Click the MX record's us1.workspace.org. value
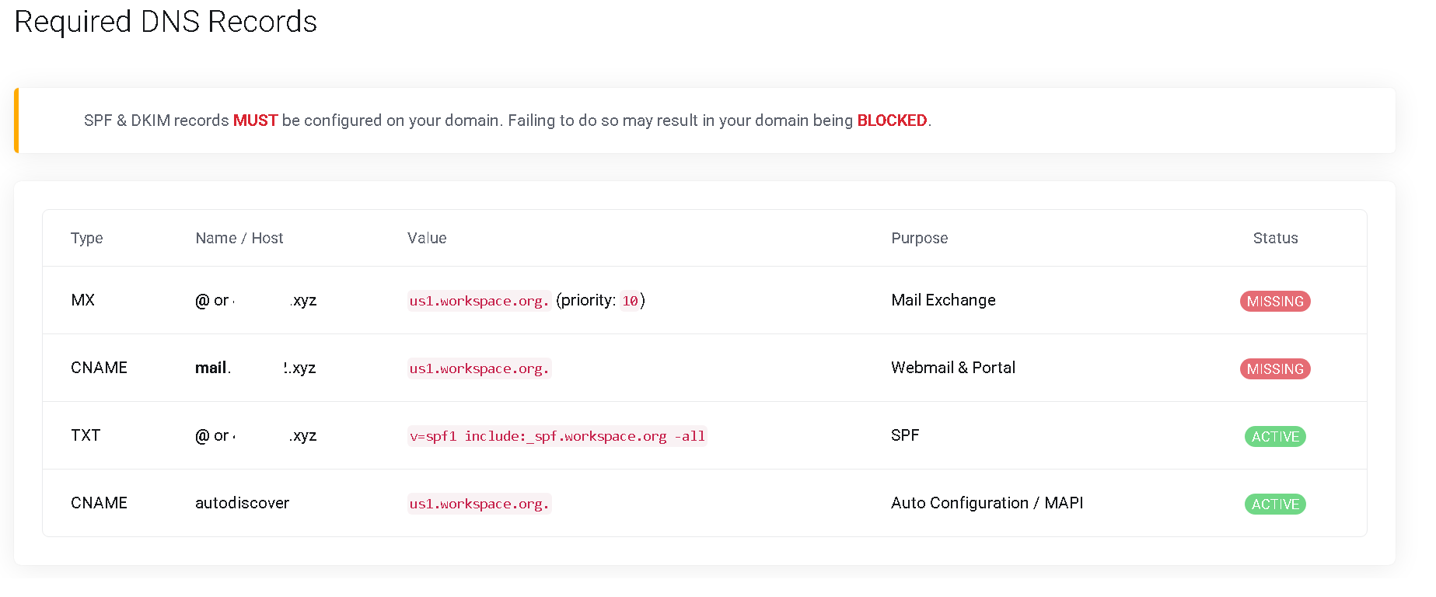The width and height of the screenshot is (1436, 597). point(479,301)
